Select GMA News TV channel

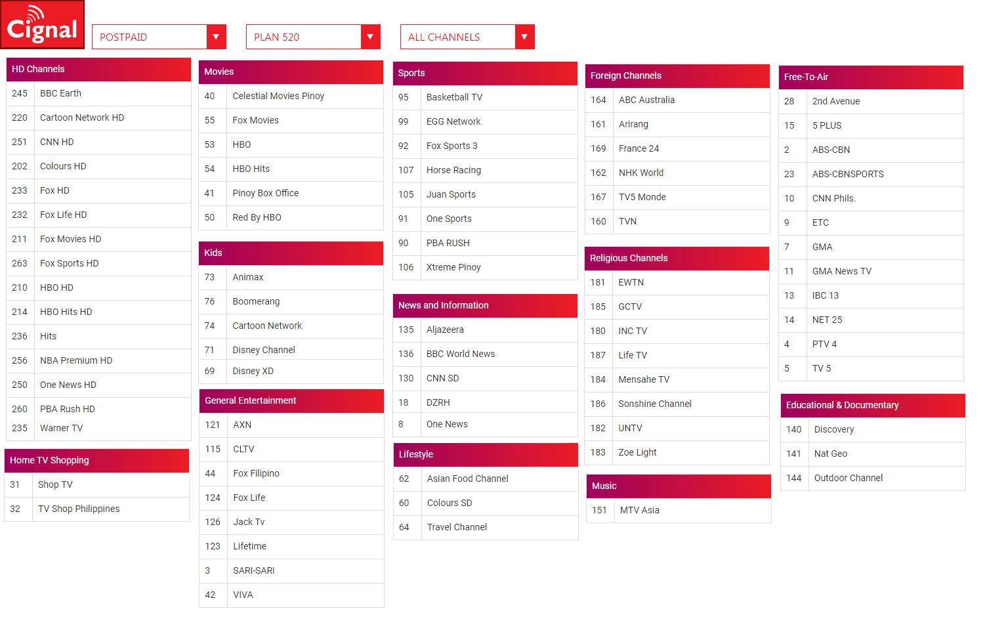point(871,271)
